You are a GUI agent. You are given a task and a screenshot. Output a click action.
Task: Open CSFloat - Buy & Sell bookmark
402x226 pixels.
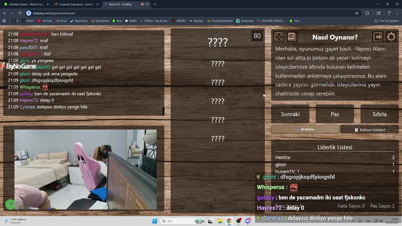(155, 21)
